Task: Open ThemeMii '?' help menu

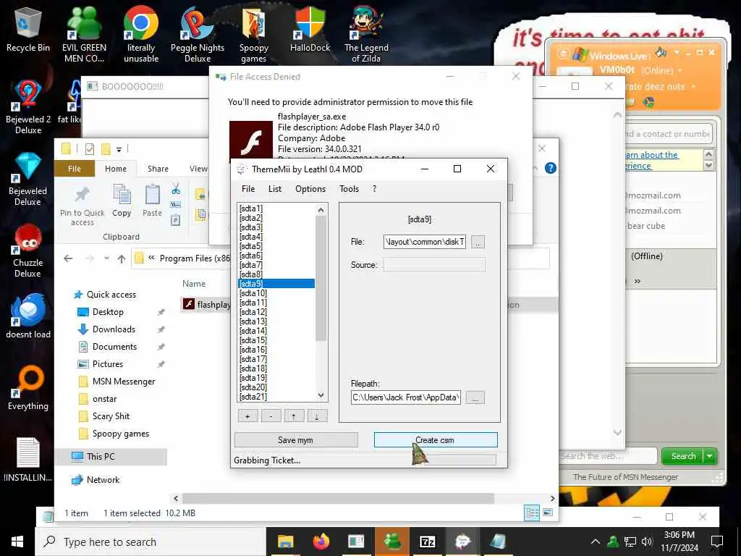Action: pyautogui.click(x=374, y=189)
